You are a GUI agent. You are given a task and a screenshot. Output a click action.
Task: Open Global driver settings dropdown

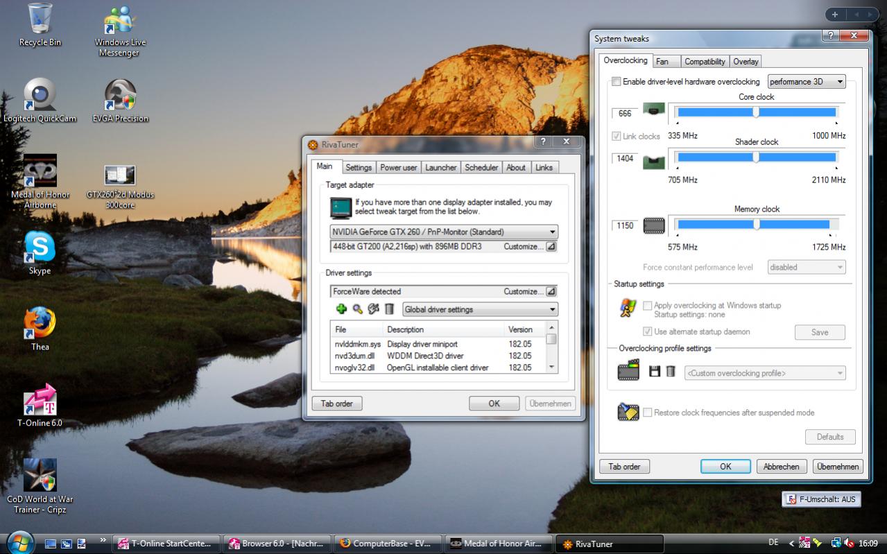(x=480, y=309)
